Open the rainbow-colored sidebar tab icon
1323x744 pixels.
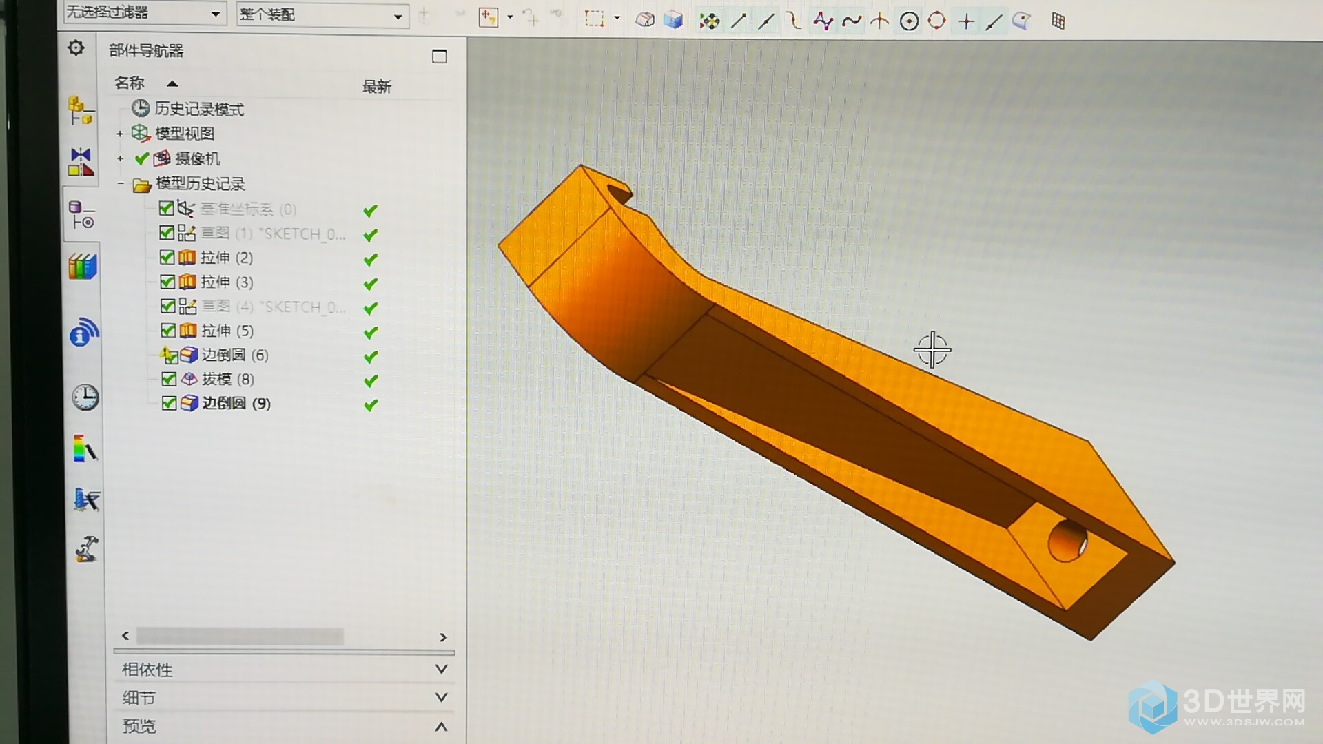tap(85, 448)
